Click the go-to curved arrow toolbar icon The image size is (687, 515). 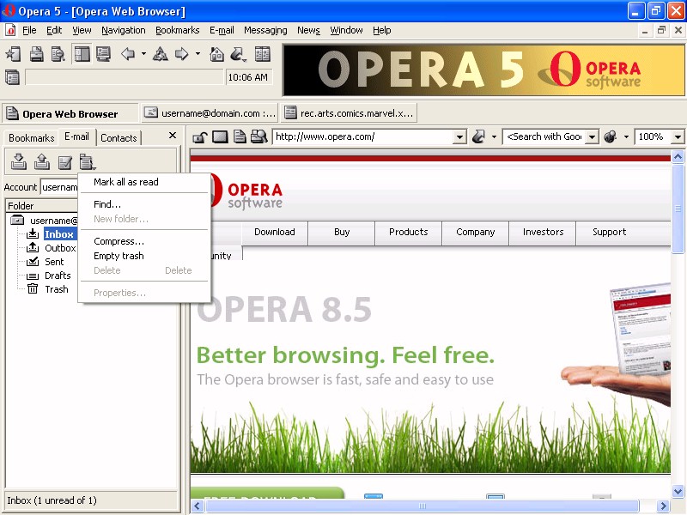click(238, 54)
